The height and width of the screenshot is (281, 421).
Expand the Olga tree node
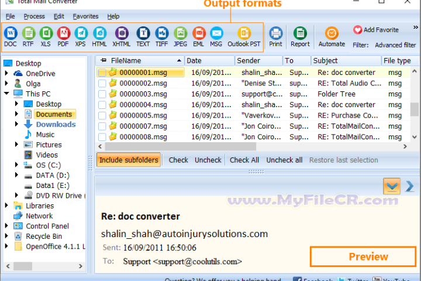click(6, 83)
